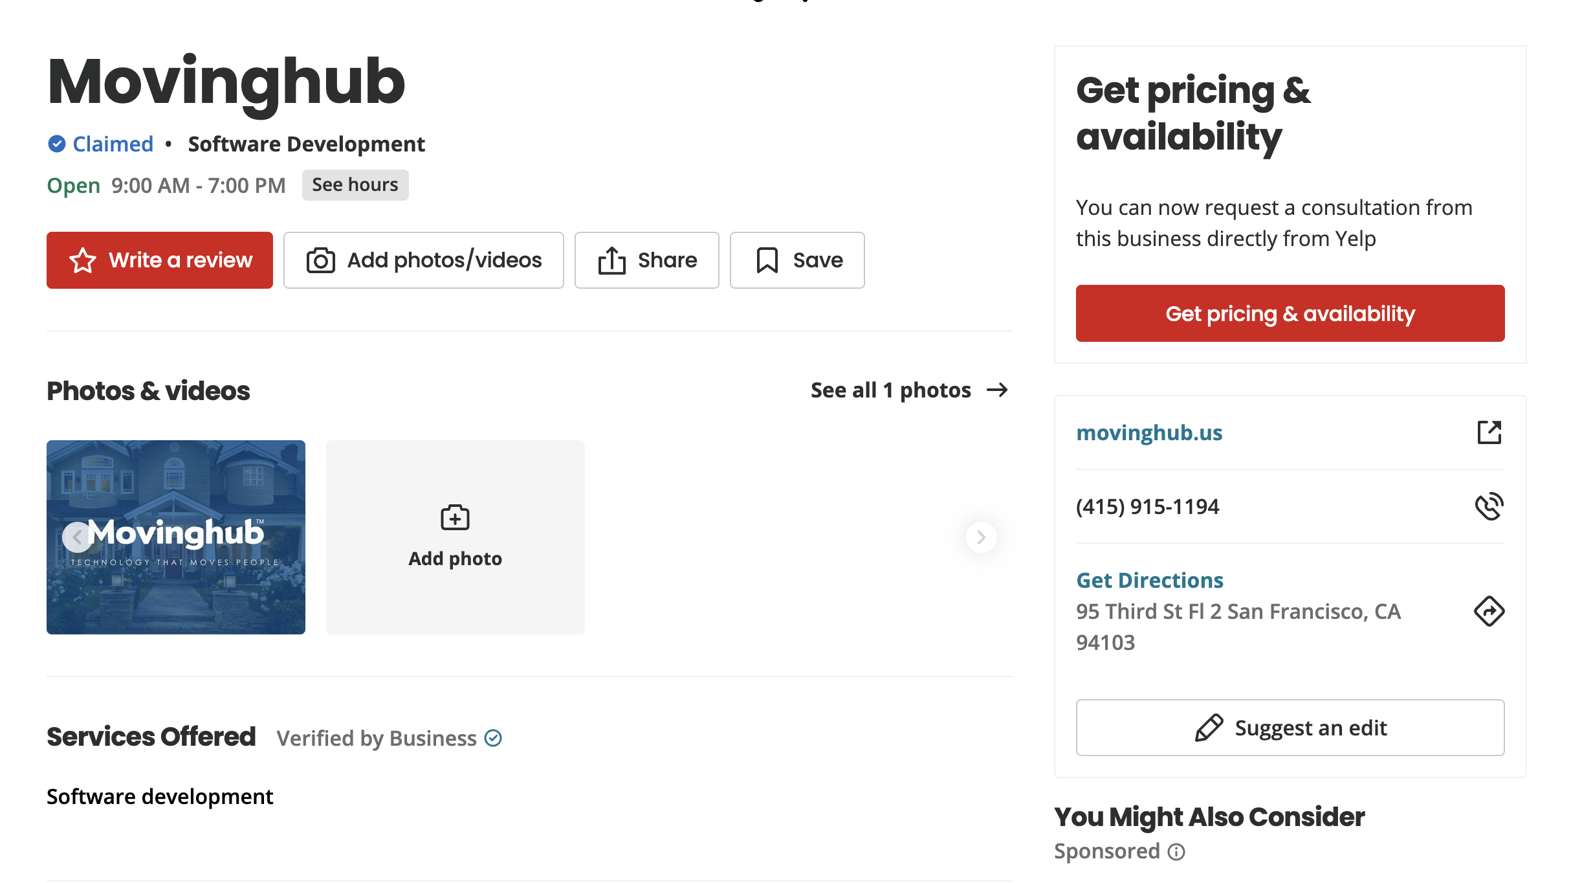The height and width of the screenshot is (883, 1571).
Task: Click the Suggest an edit button
Action: 1290,728
